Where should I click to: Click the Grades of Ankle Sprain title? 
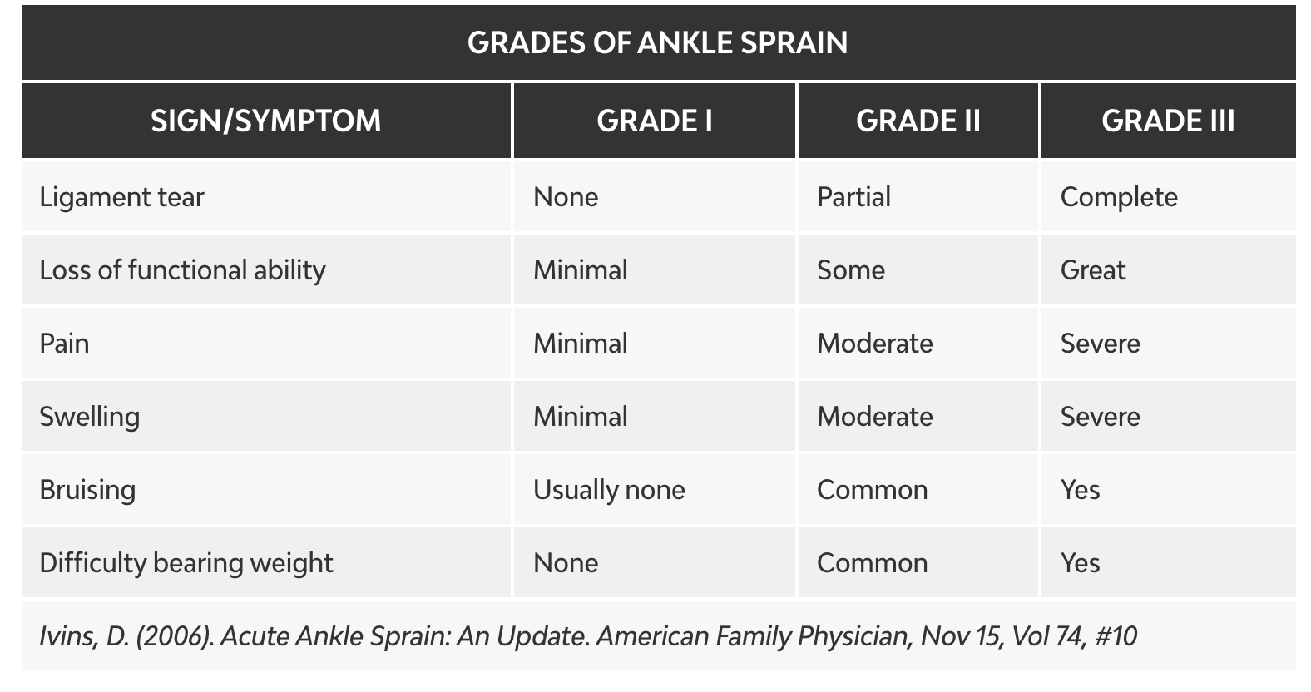tap(657, 42)
